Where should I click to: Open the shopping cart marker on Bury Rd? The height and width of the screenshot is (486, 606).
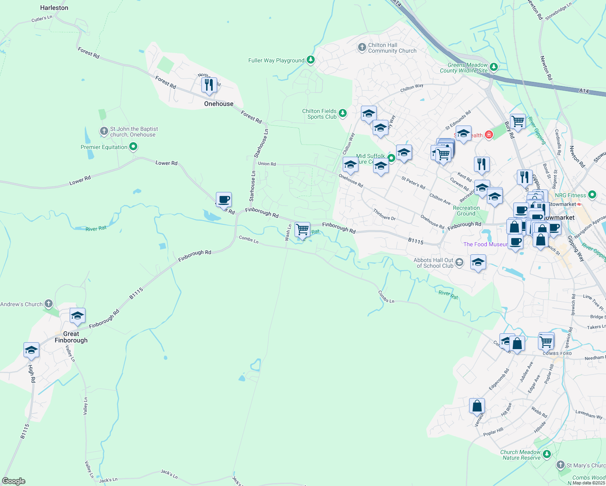tap(518, 121)
